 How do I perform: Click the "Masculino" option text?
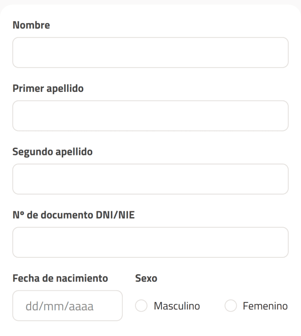[x=177, y=305]
